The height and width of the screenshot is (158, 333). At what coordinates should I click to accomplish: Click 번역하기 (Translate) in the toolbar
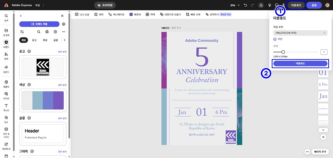[212, 14]
